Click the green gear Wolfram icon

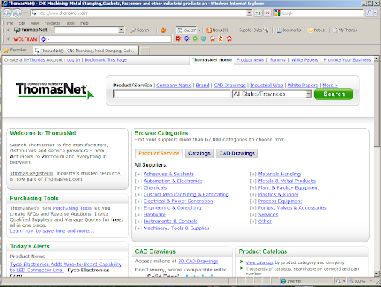click(195, 39)
